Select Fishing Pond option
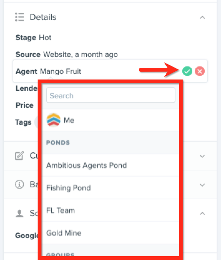The width and height of the screenshot is (221, 260). [x=111, y=188]
